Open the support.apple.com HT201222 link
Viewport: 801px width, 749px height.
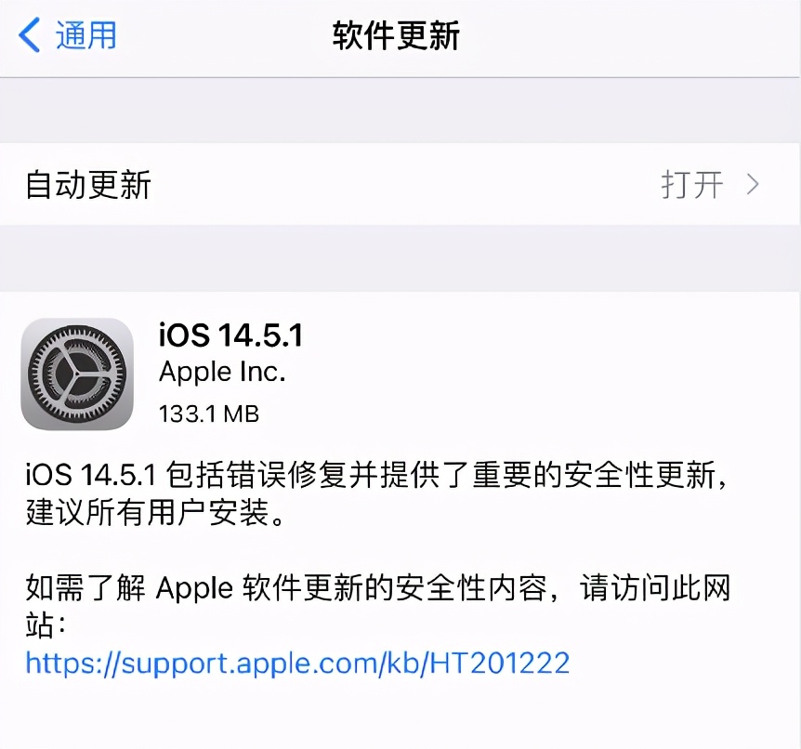coord(297,664)
